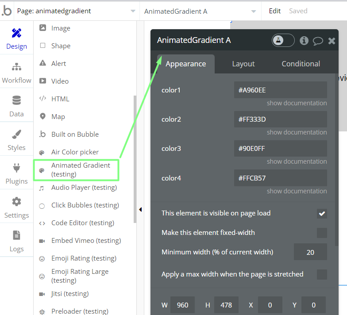Click the info icon in property editor
The image size is (347, 315).
pyautogui.click(x=304, y=41)
